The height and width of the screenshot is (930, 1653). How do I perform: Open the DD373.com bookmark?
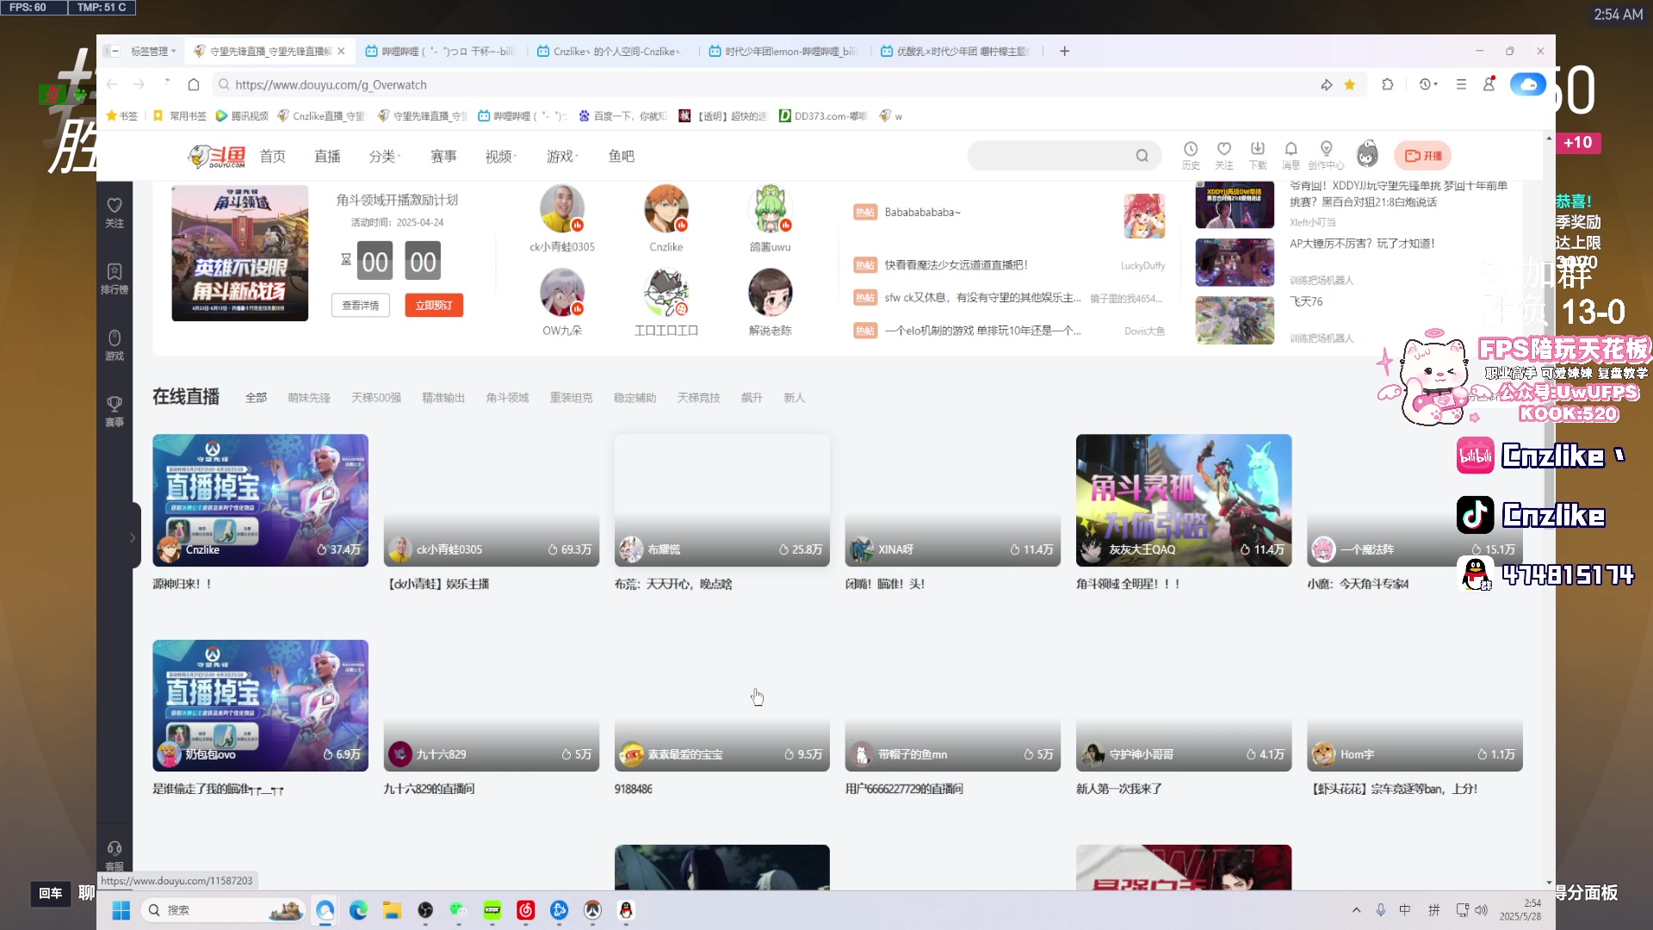823,115
